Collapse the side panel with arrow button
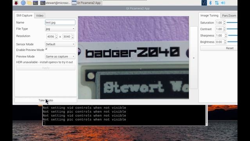 point(194,58)
